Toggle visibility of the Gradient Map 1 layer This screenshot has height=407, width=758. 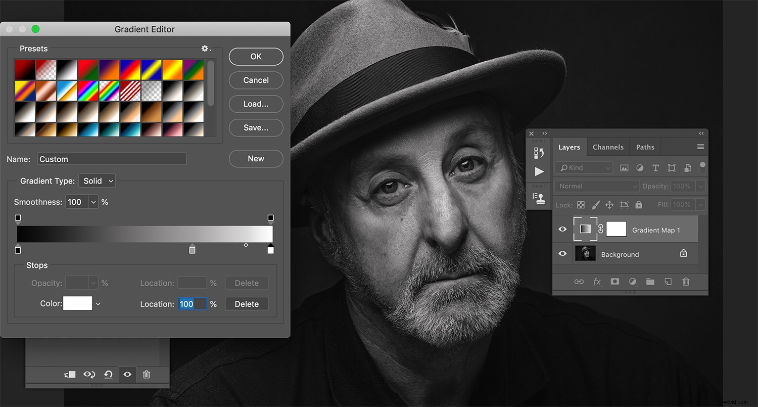click(562, 229)
